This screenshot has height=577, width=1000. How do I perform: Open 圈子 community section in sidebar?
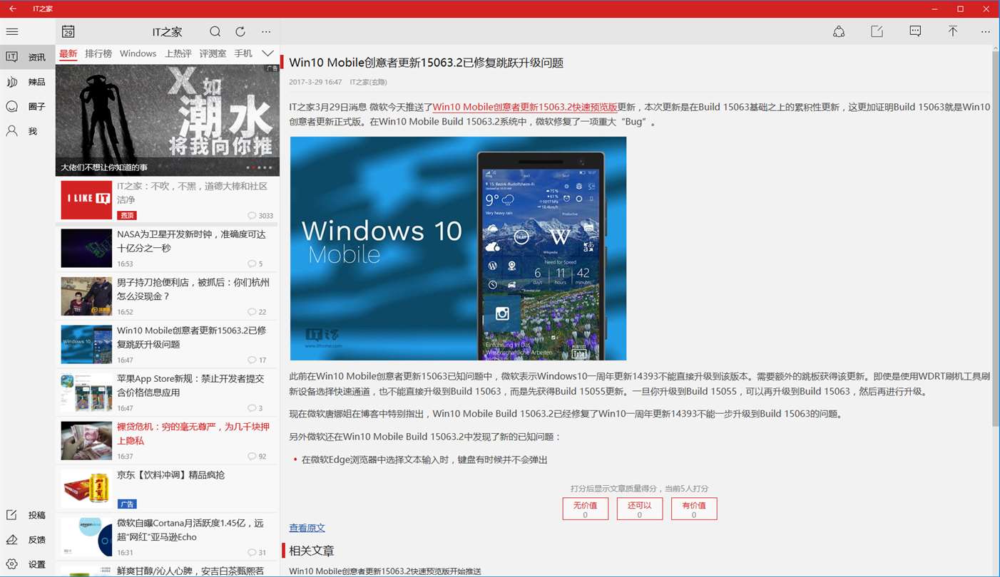(28, 106)
